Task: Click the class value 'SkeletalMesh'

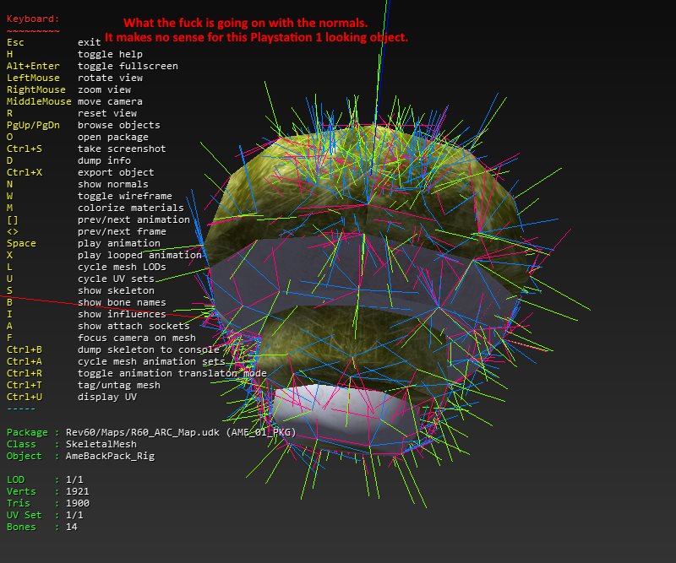Action: pyautogui.click(x=101, y=444)
